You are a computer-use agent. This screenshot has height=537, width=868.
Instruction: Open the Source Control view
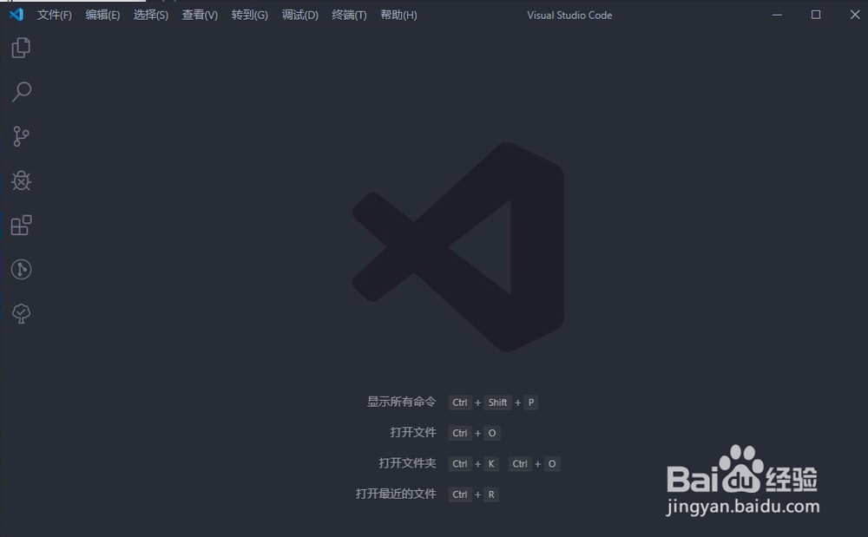click(x=21, y=136)
